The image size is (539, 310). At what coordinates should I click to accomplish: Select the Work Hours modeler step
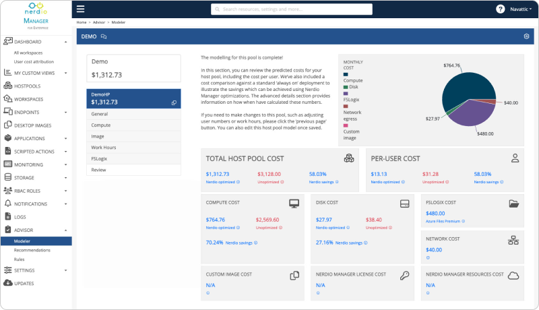[x=133, y=147]
